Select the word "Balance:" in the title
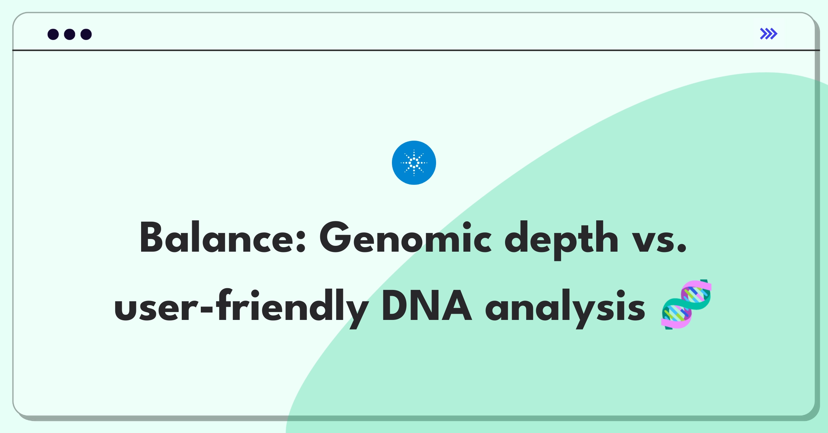Viewport: 828px width, 433px height. tap(223, 238)
